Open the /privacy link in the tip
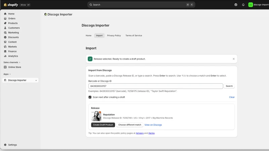 [x=140, y=133]
